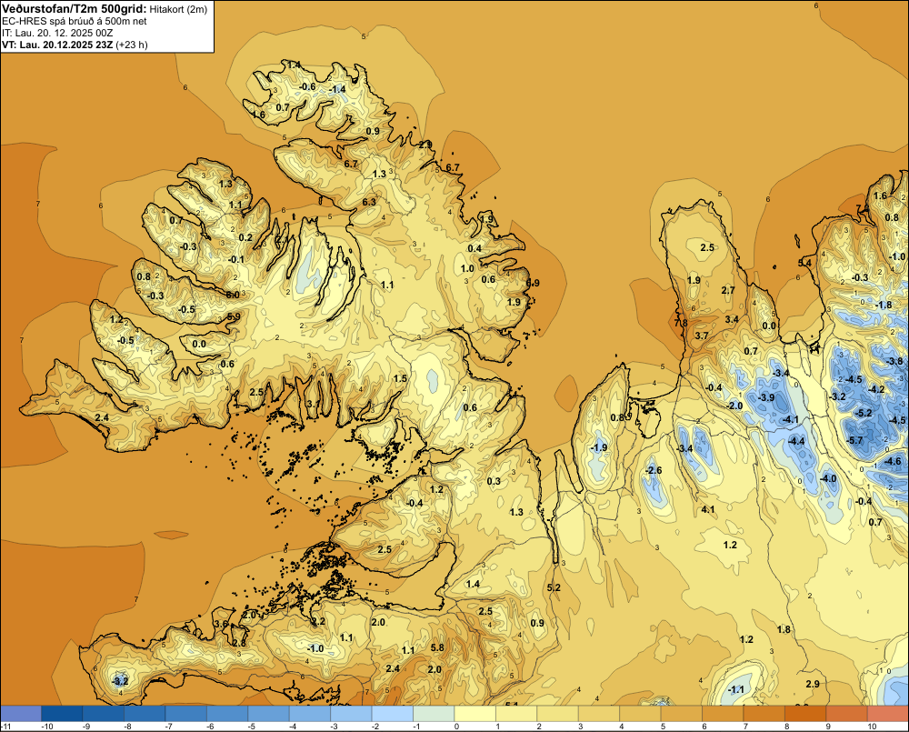The image size is (909, 732).
Task: Select the 5.2 temperature label
Action: tap(554, 587)
